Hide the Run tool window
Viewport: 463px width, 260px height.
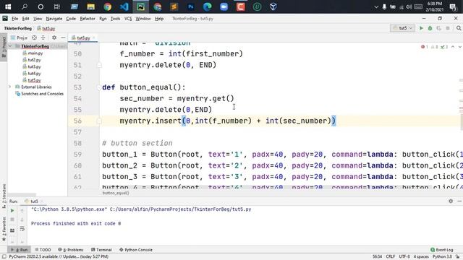[459, 201]
